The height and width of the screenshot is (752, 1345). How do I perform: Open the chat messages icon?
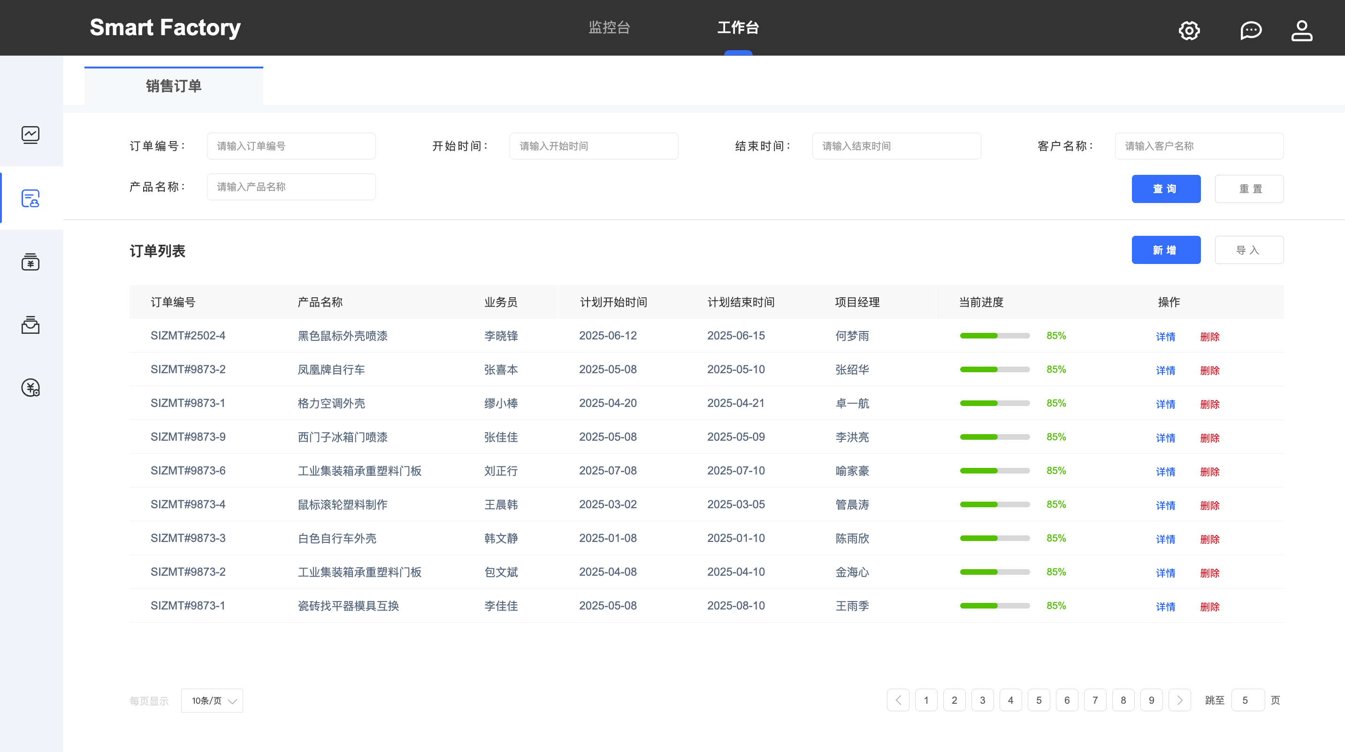pyautogui.click(x=1251, y=30)
